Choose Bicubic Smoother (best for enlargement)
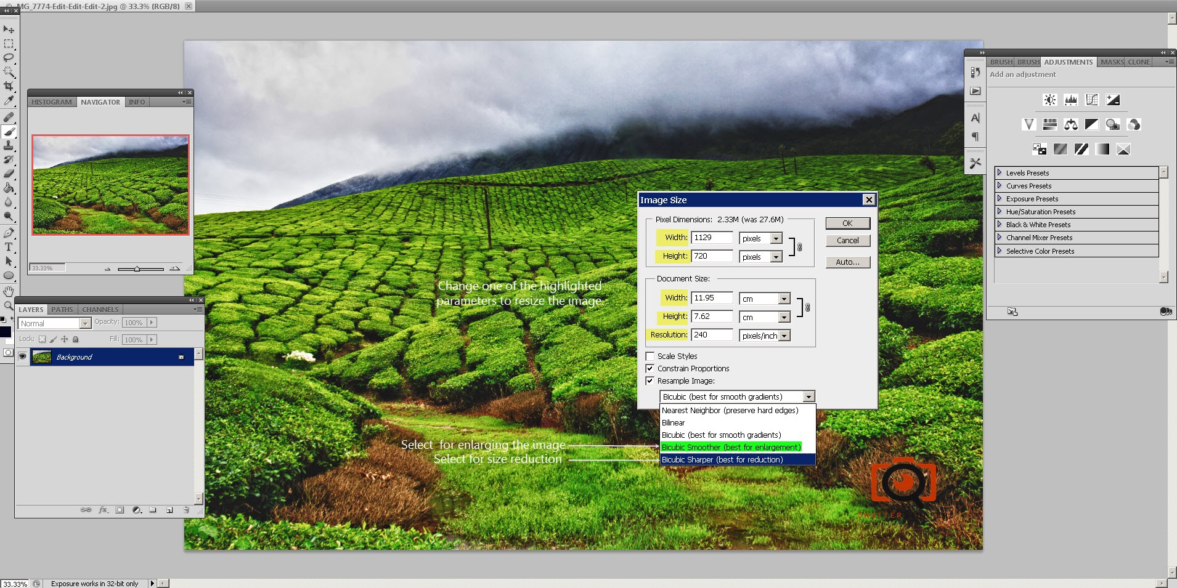 730,447
